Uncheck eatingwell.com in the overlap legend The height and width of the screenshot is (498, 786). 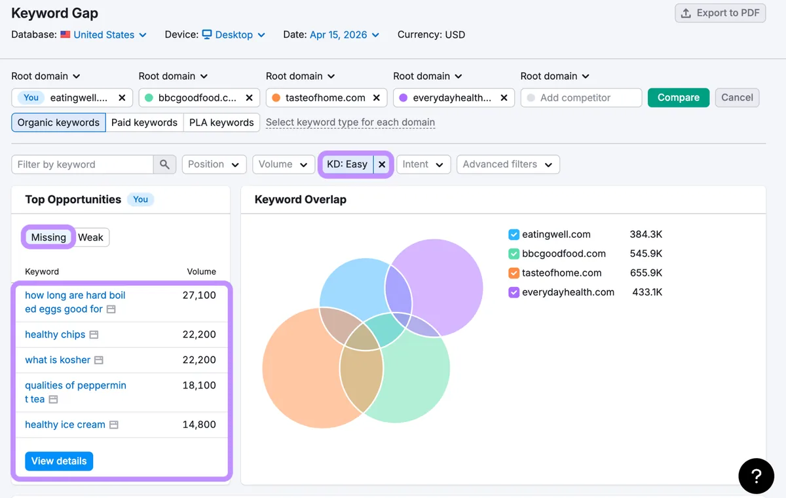(x=514, y=235)
